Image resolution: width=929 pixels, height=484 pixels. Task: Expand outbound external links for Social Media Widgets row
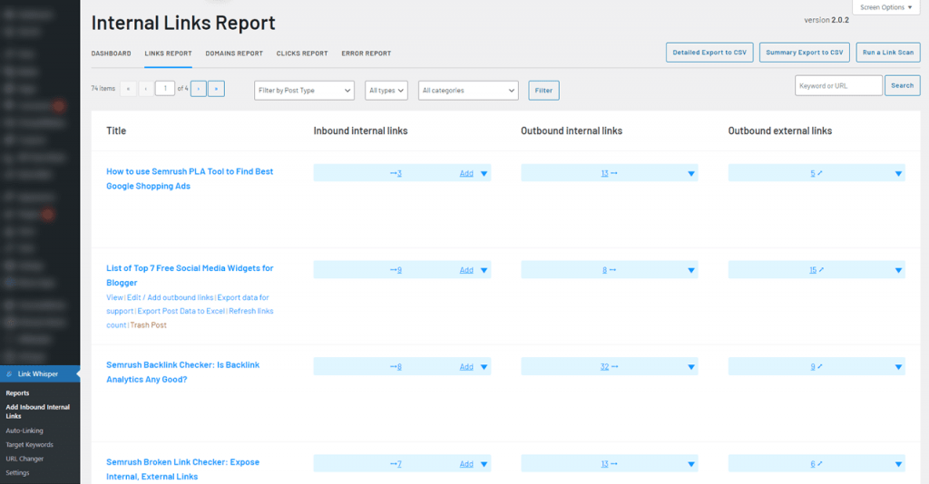[898, 270]
